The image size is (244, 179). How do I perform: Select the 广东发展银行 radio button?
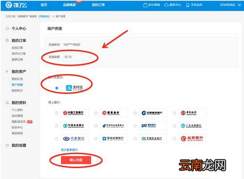click(175, 126)
